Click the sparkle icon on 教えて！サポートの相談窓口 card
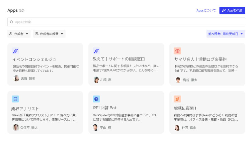Screen dimensions: 251x142 96,51
